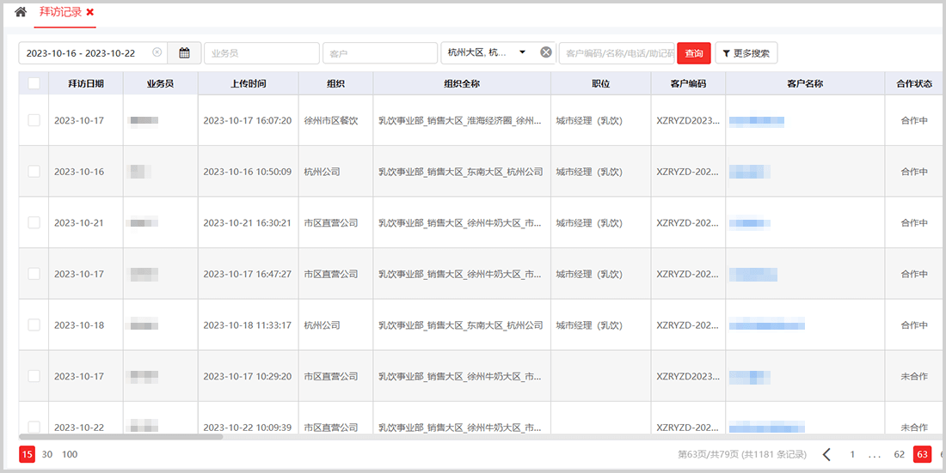Expand the 杭州大区 organization dropdown
Screen dimensions: 946x473
click(x=522, y=52)
